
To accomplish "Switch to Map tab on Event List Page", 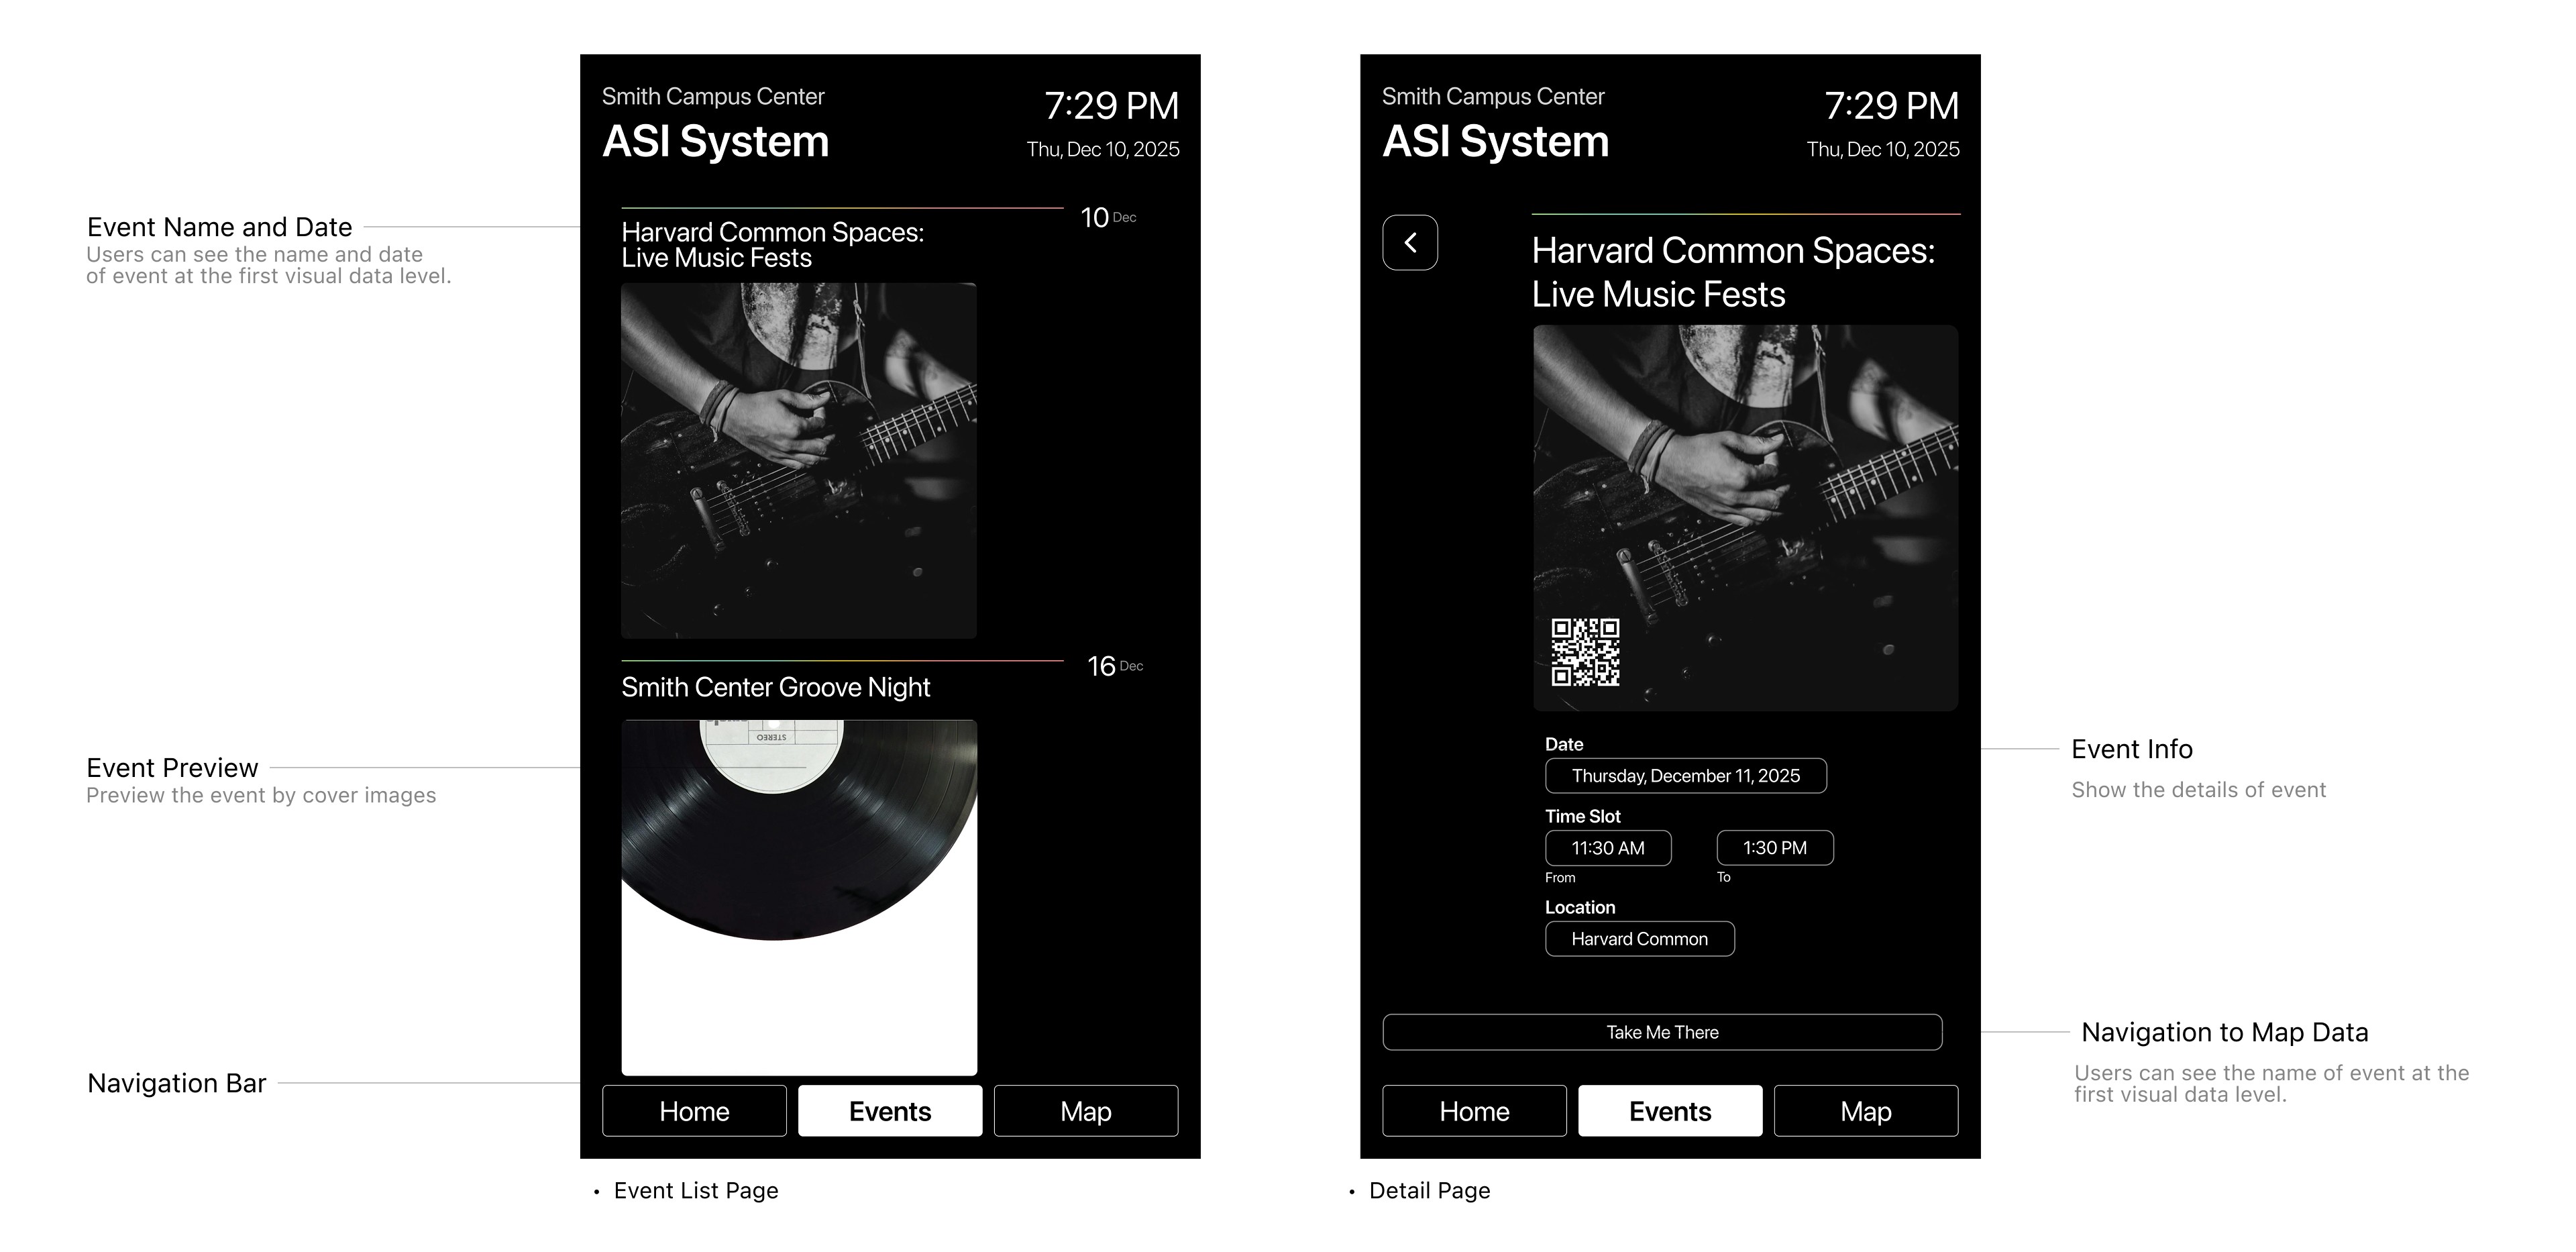I will [x=1086, y=1111].
